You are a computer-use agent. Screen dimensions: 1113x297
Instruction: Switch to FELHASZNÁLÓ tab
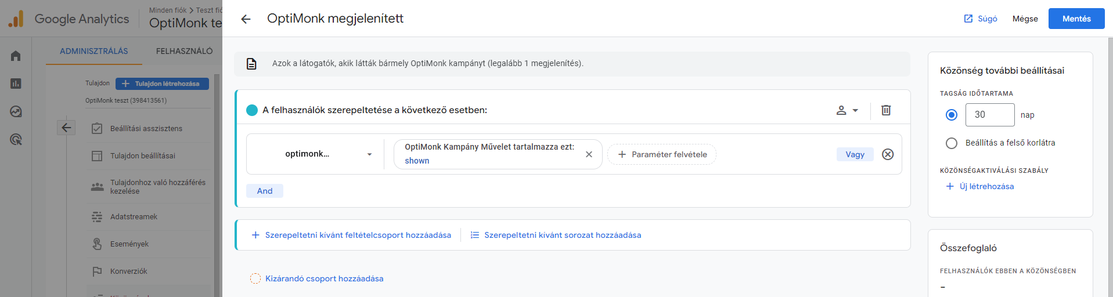[185, 51]
